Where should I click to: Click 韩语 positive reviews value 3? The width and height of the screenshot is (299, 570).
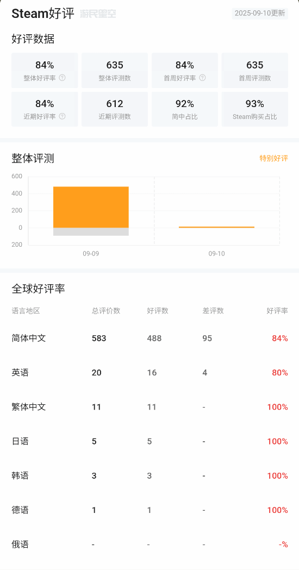tap(149, 475)
